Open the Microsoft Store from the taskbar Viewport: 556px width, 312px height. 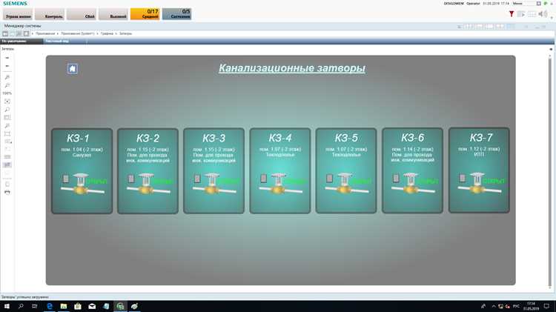point(78,306)
